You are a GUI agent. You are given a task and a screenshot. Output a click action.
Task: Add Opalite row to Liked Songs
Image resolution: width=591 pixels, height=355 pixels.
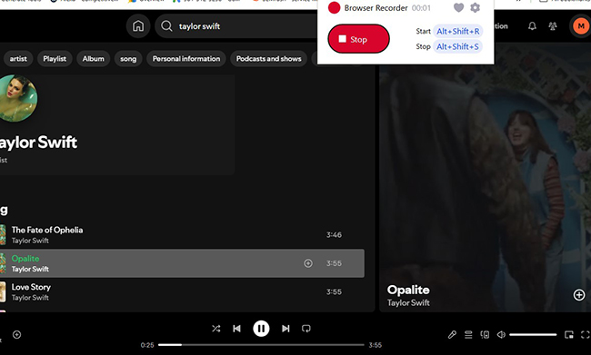(x=308, y=263)
